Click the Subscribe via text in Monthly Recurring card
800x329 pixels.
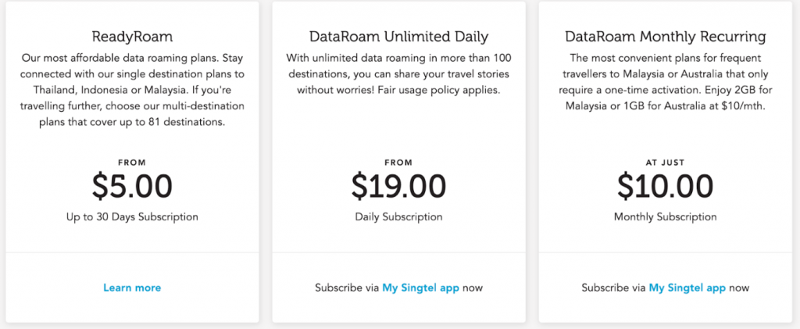click(x=613, y=288)
